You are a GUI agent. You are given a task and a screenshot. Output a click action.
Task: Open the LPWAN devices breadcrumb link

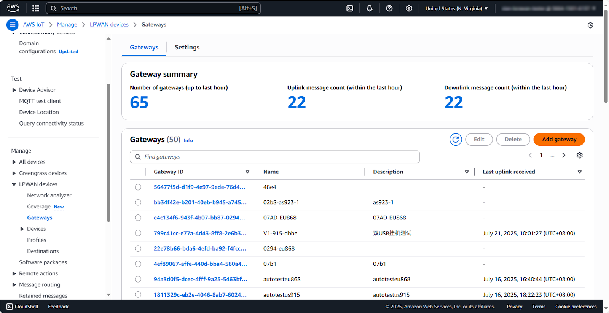(109, 25)
